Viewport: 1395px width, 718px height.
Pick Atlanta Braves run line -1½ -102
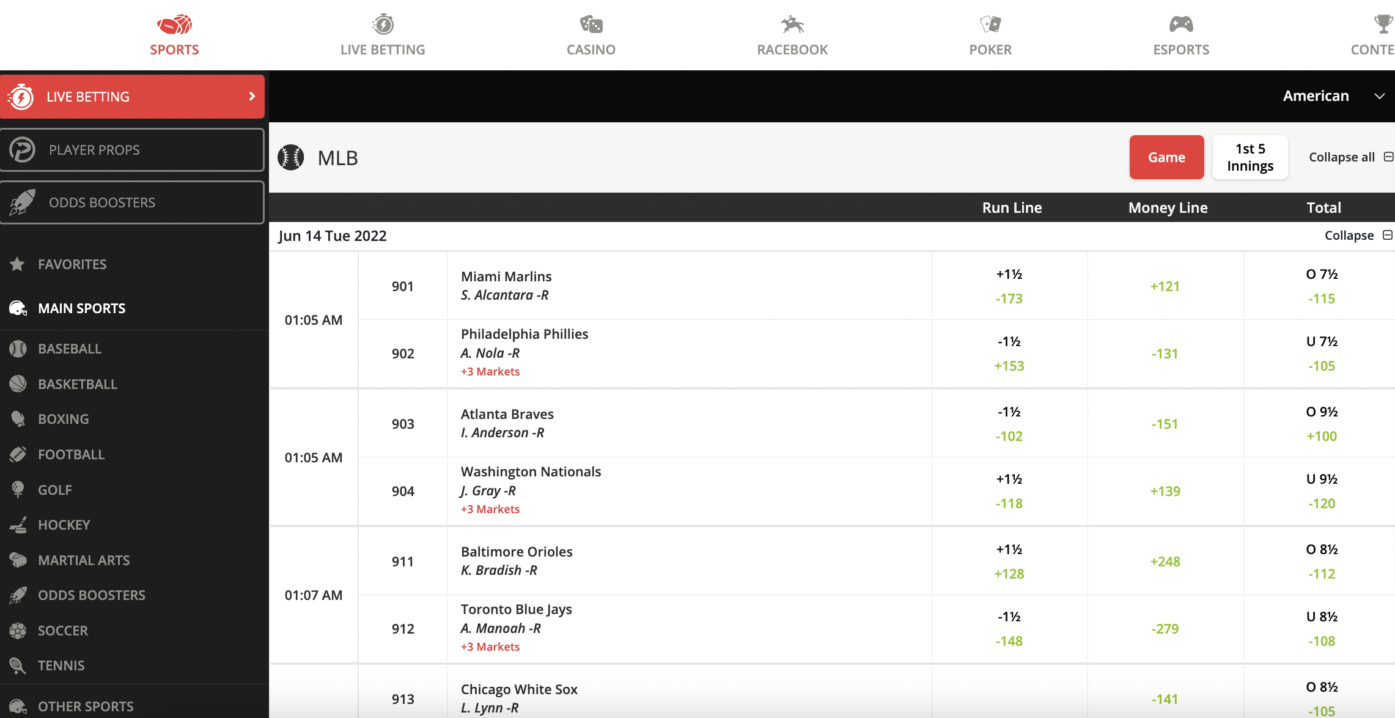(1009, 424)
